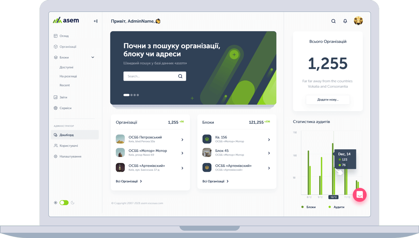Open notifications bell icon
Screen dimensions: 419x238
(345, 21)
